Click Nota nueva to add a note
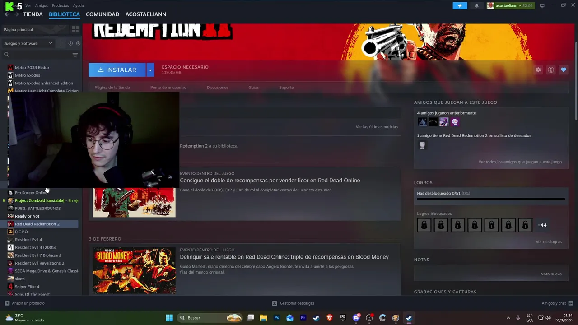 click(x=551, y=274)
